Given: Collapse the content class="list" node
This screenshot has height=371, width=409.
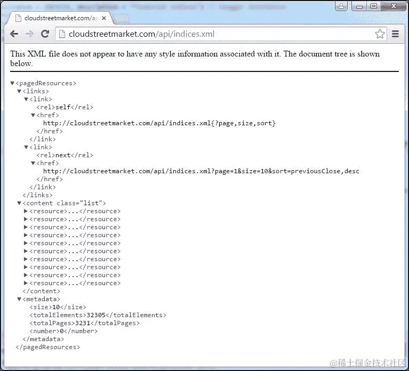Looking at the screenshot, I should pyautogui.click(x=19, y=203).
